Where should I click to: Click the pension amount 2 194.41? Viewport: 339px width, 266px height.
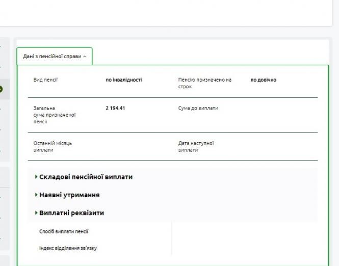[115, 108]
